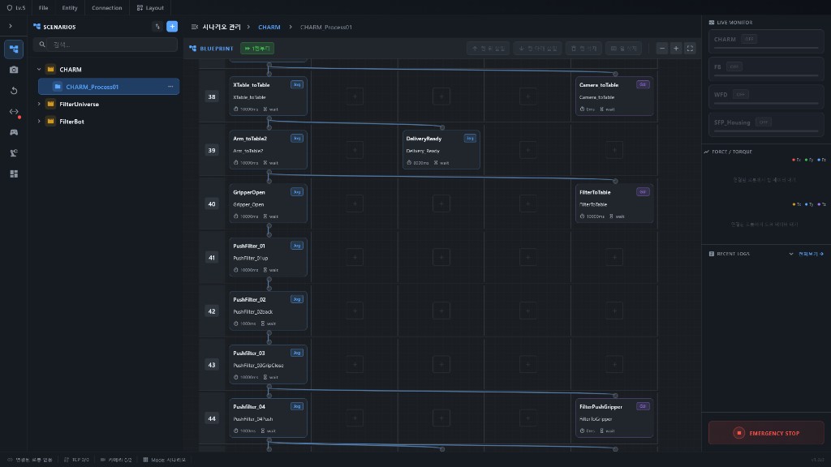Open the connection sidebar icon with red dot

(x=14, y=112)
